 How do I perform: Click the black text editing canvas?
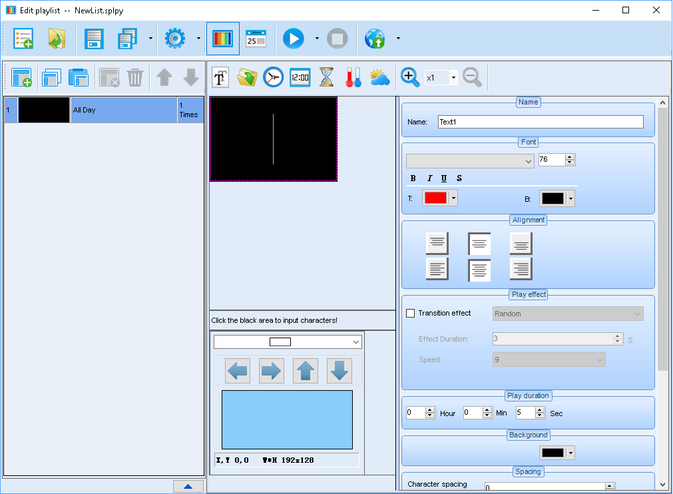(274, 139)
